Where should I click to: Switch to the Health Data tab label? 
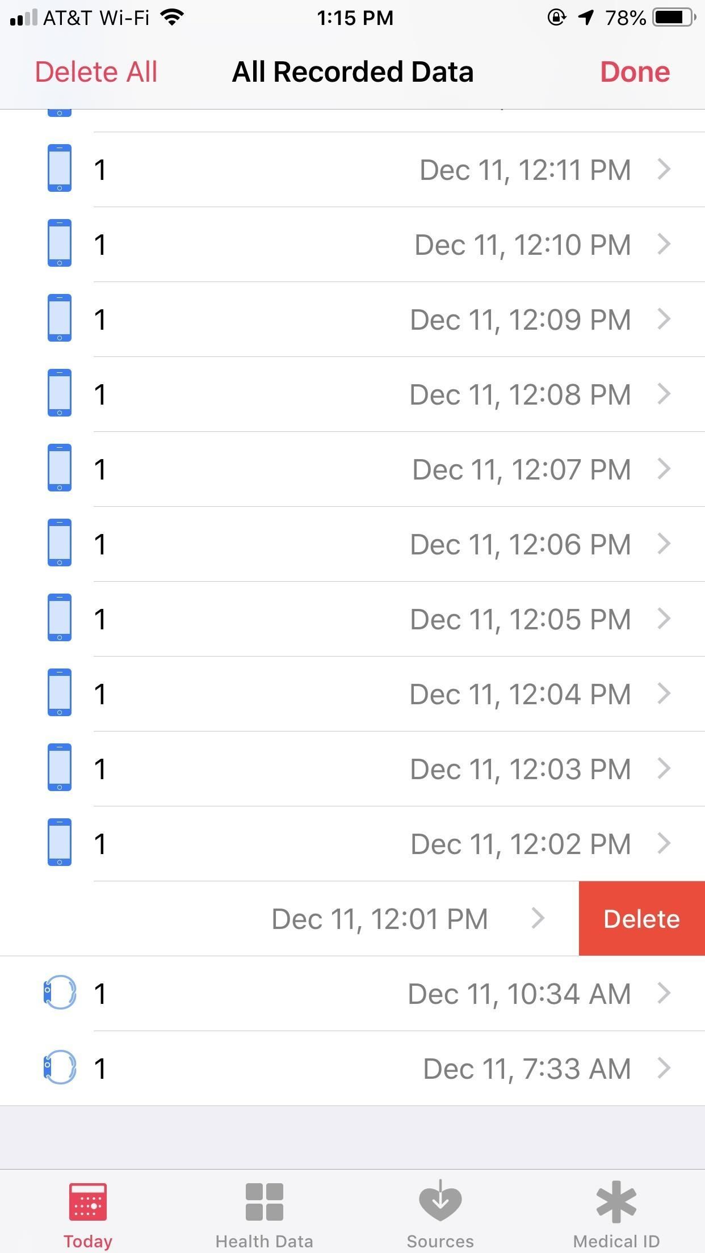[x=264, y=1242]
